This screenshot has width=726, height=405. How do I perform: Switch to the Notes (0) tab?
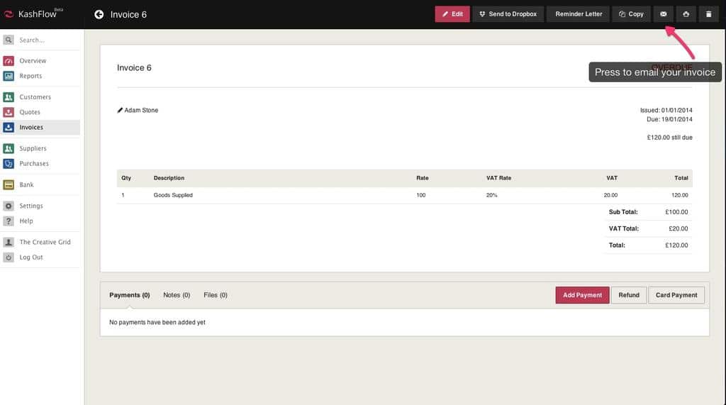coord(177,295)
